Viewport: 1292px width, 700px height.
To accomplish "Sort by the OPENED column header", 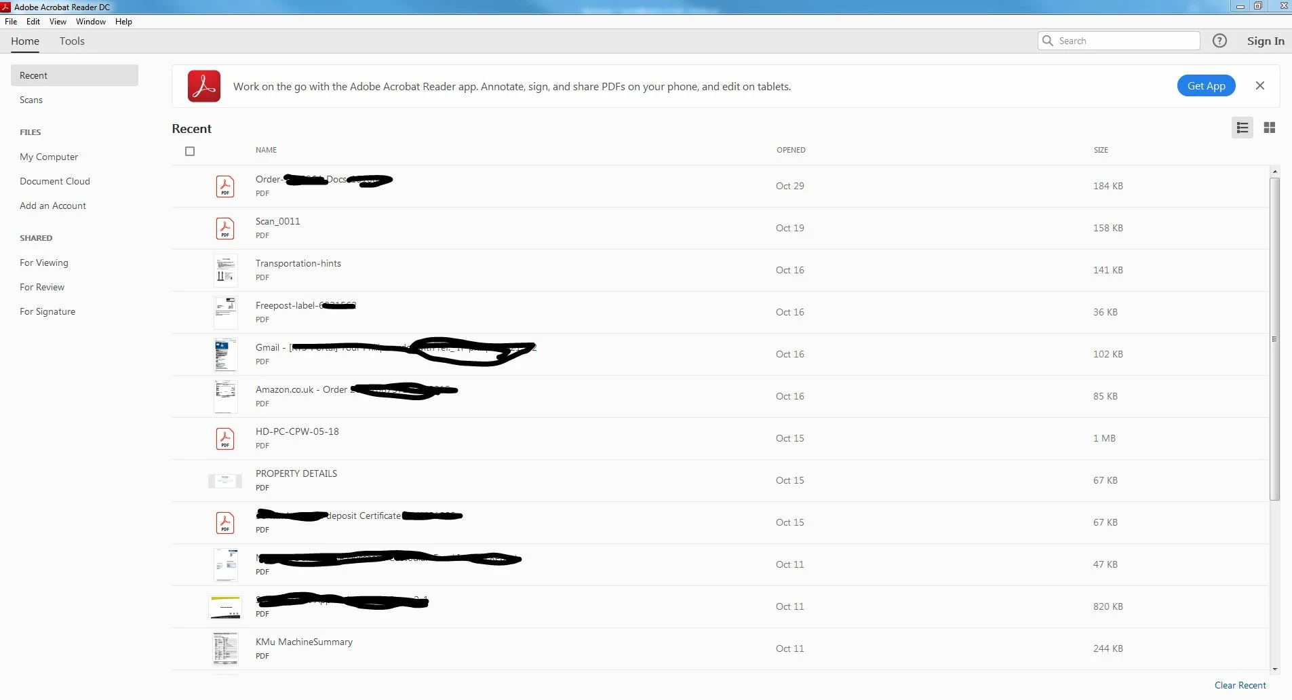I will point(791,150).
